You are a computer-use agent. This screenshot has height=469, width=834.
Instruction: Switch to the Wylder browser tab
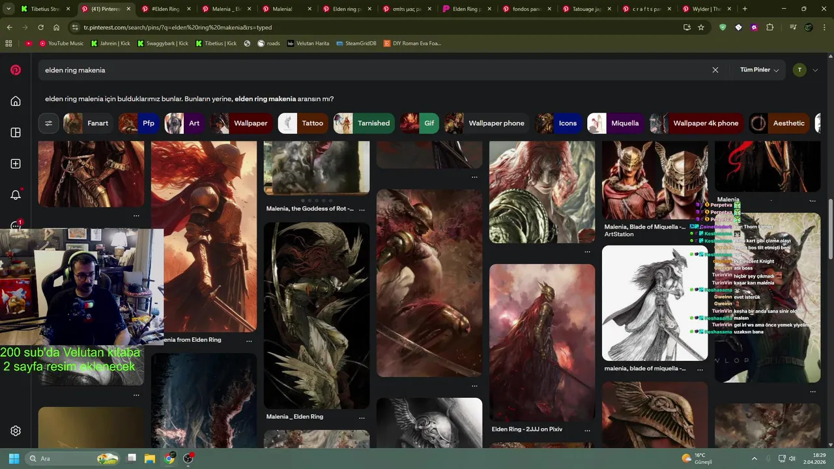tap(706, 9)
